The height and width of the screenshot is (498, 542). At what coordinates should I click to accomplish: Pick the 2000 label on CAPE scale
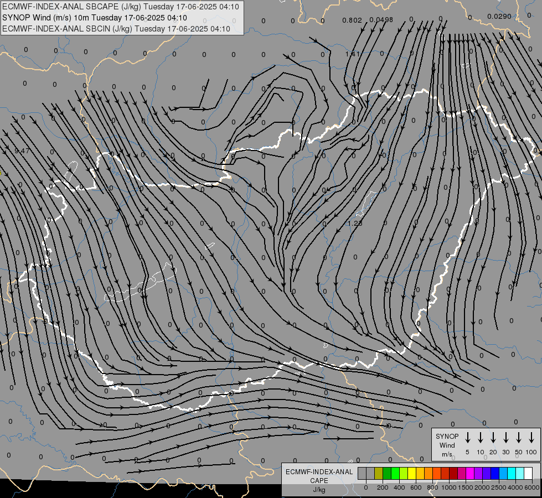click(482, 487)
